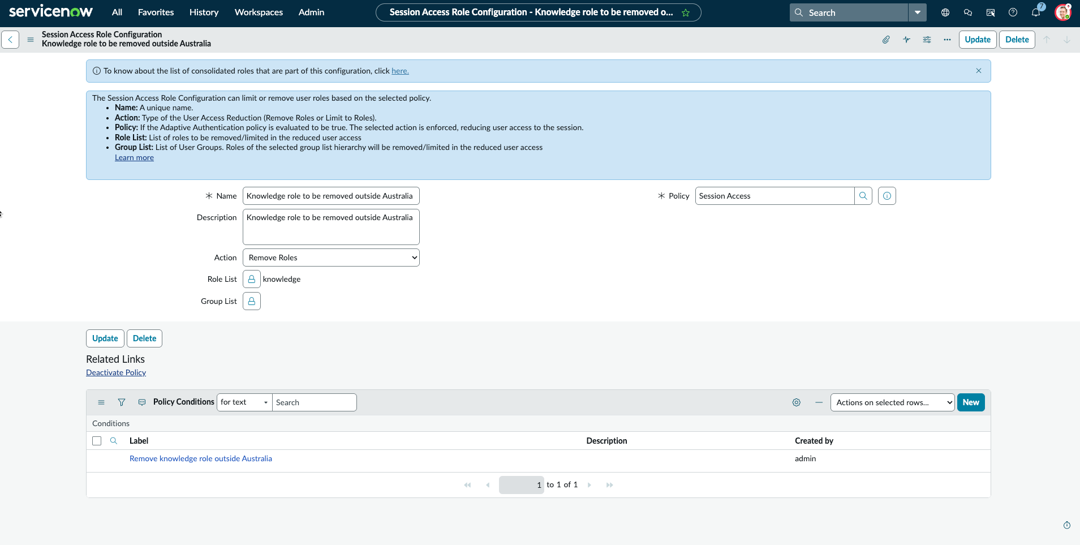Preview the Policy record info icon
The image size is (1080, 545).
coord(887,196)
